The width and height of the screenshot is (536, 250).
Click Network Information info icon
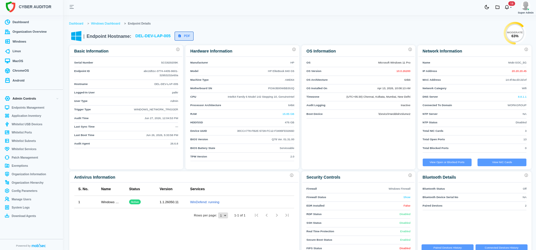pos(526,49)
